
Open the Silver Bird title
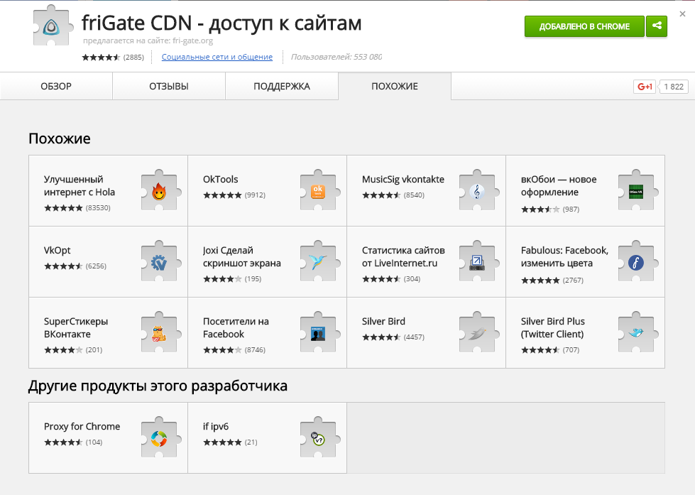pyautogui.click(x=383, y=321)
